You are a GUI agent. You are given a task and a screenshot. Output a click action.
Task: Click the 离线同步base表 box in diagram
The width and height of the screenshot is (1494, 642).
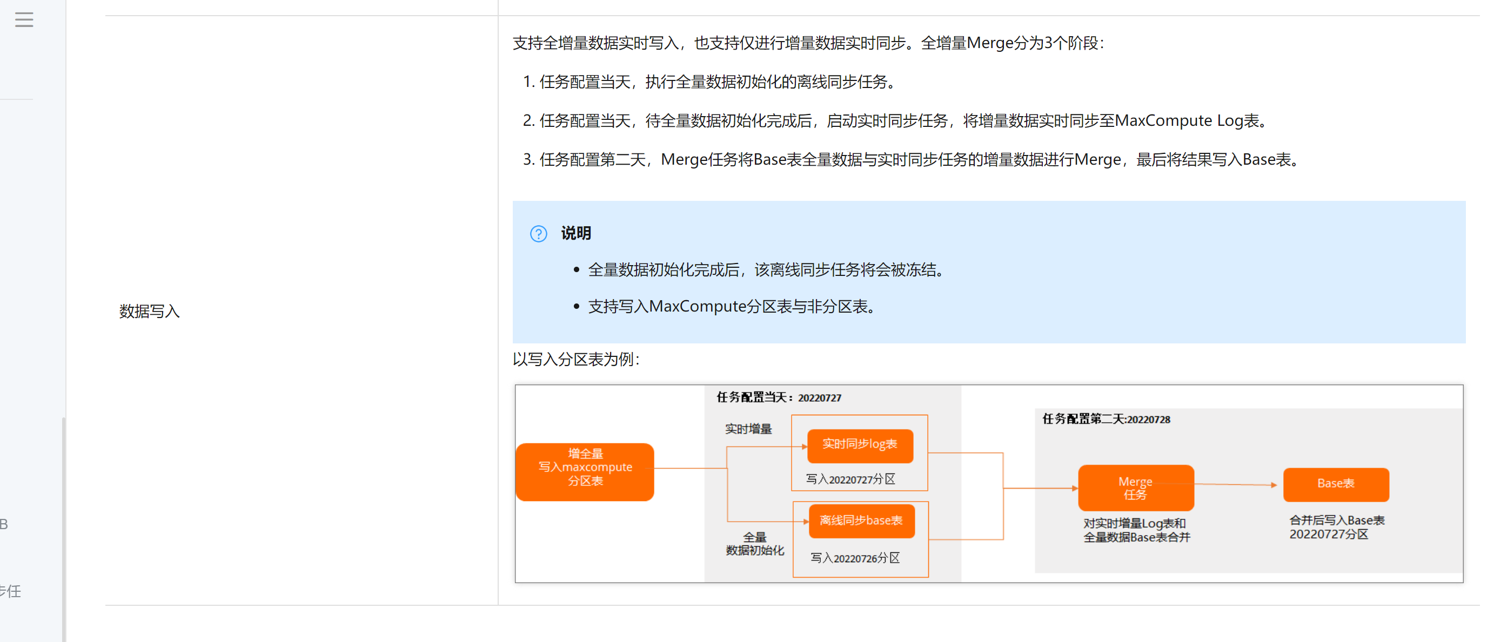(x=861, y=521)
